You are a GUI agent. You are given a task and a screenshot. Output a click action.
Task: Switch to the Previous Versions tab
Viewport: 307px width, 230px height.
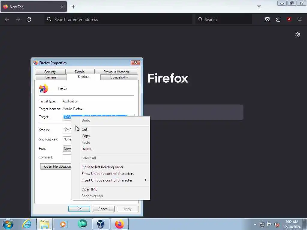[116, 72]
